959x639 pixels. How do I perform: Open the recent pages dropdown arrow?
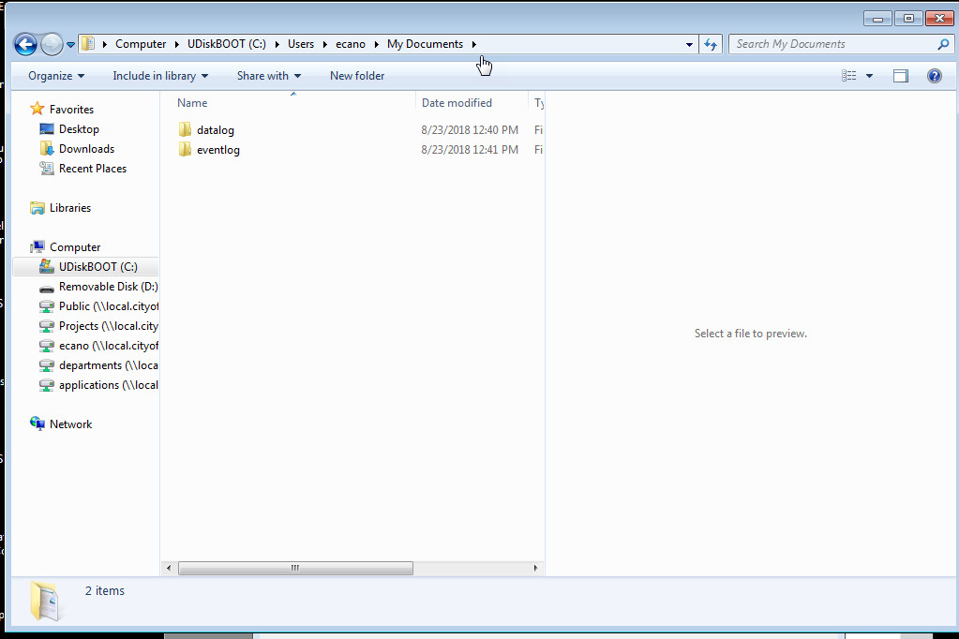click(x=70, y=45)
